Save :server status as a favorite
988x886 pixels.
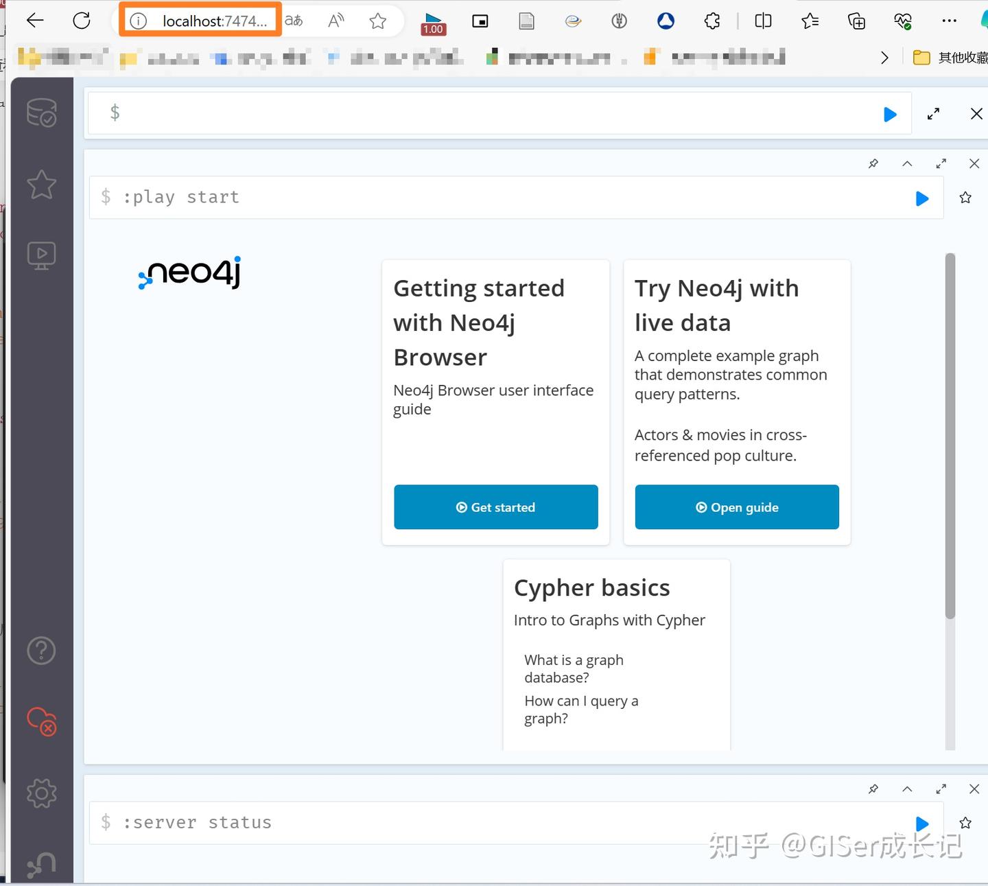click(965, 822)
